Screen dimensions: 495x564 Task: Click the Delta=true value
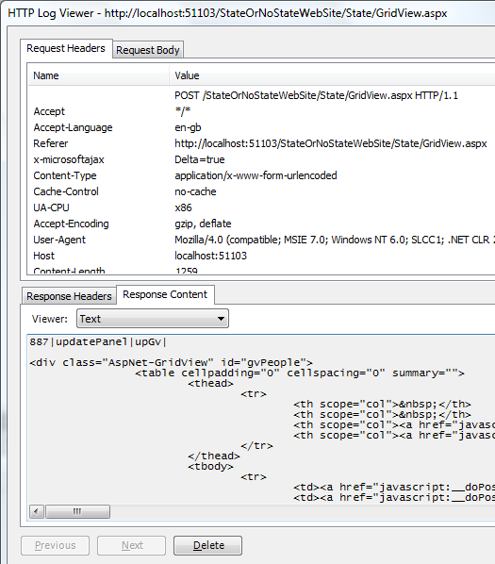(200, 159)
